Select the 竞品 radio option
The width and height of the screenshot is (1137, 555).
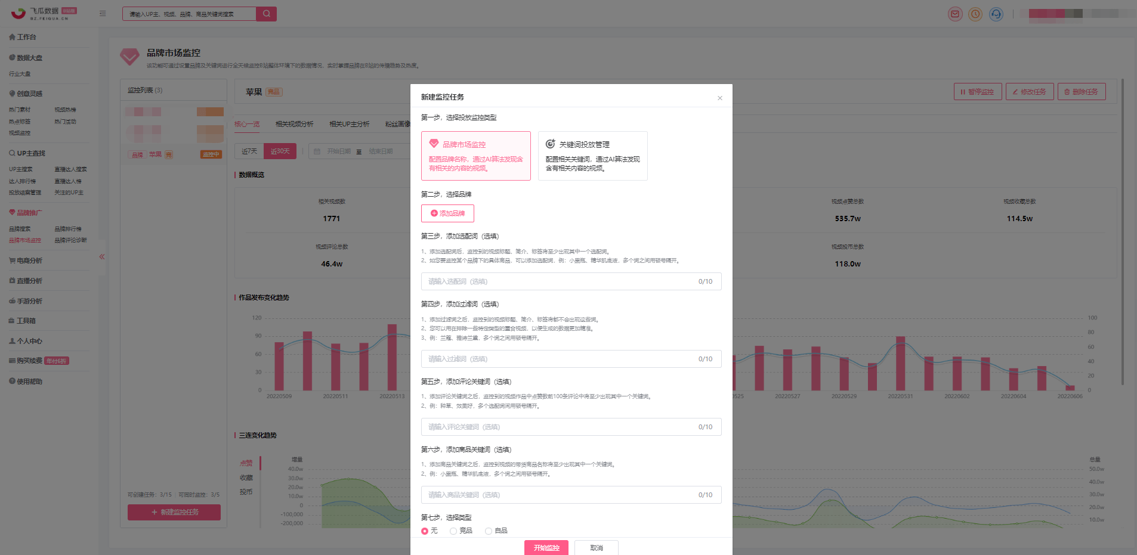[461, 531]
